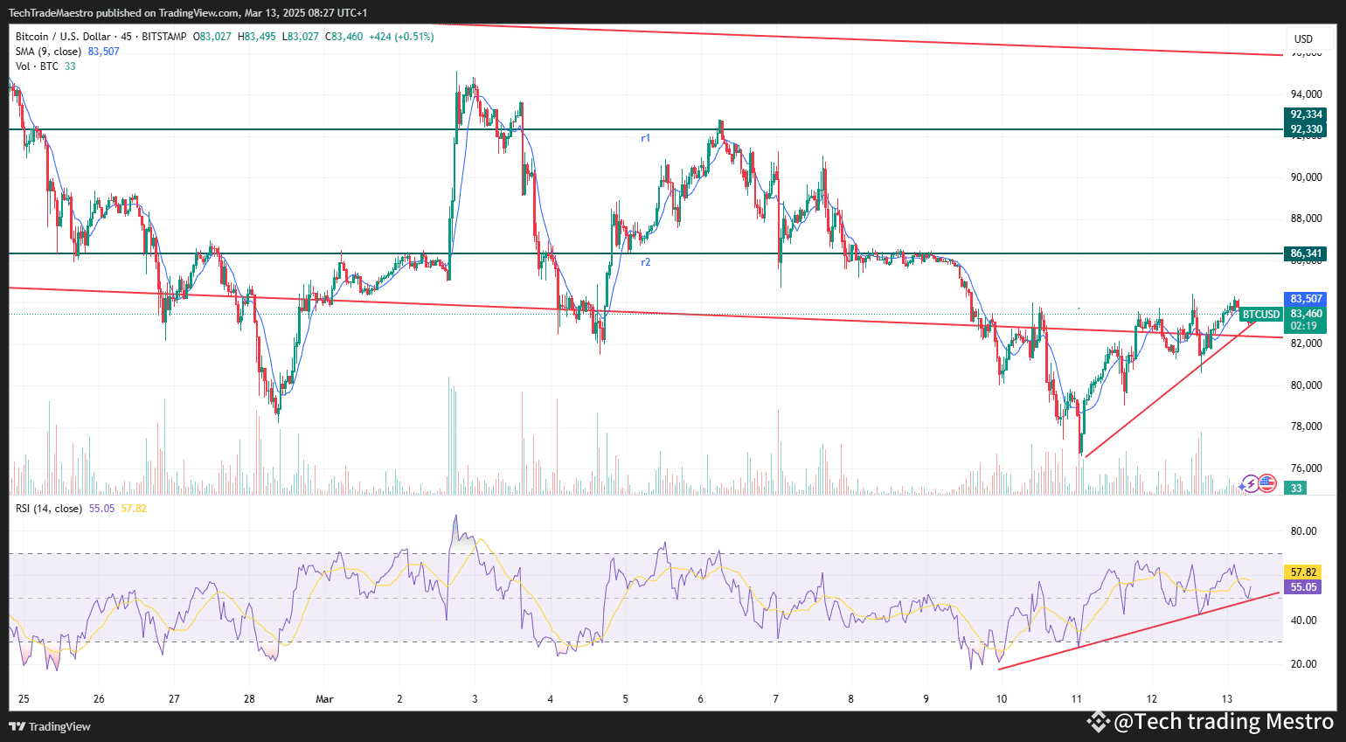Click the "20.00" tick on the RSI axis
The width and height of the screenshot is (1346, 742).
pos(1304,664)
